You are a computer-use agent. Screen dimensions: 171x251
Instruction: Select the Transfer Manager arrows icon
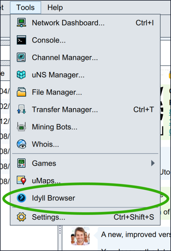[21, 109]
